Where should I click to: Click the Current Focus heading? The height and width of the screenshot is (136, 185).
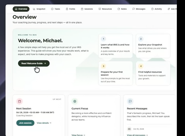[x=80, y=109]
